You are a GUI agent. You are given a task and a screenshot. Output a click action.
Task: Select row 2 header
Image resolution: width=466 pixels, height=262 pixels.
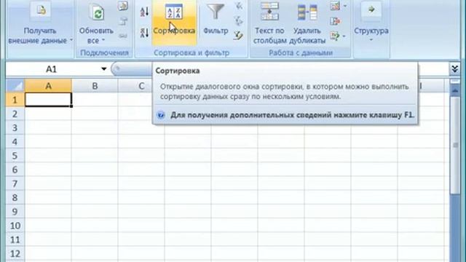pyautogui.click(x=15, y=114)
